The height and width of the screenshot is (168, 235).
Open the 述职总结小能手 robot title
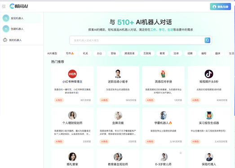[118, 82]
